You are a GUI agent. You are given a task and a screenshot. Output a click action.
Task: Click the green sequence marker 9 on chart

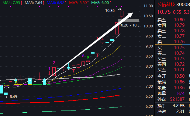point(88,57)
